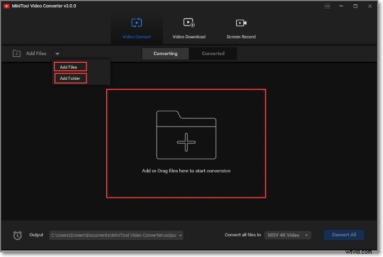Click 'Add or Drag files here' text
Image resolution: width=383 pixels, height=257 pixels.
coord(186,171)
